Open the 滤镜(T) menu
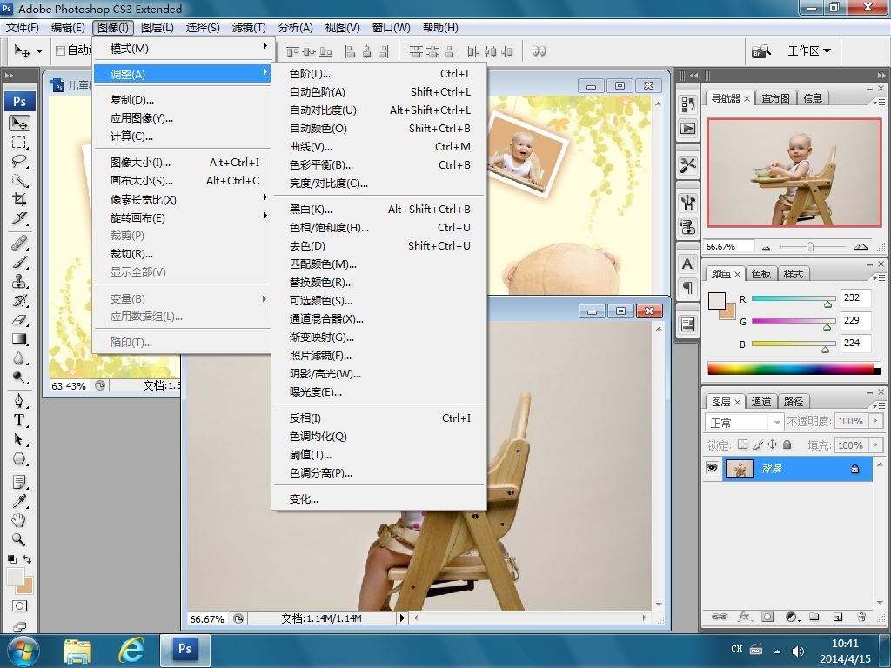Viewport: 891px width, 668px height. coord(249,27)
